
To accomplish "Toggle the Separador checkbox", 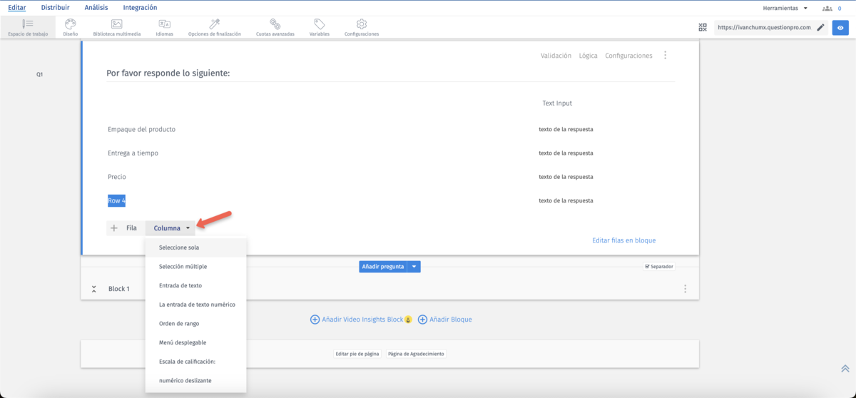I will click(647, 267).
